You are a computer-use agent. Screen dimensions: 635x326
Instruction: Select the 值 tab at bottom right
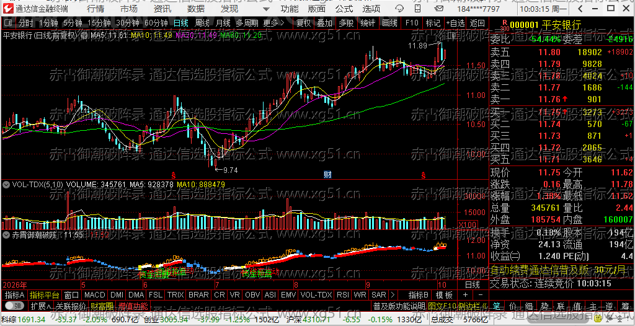pos(577,306)
